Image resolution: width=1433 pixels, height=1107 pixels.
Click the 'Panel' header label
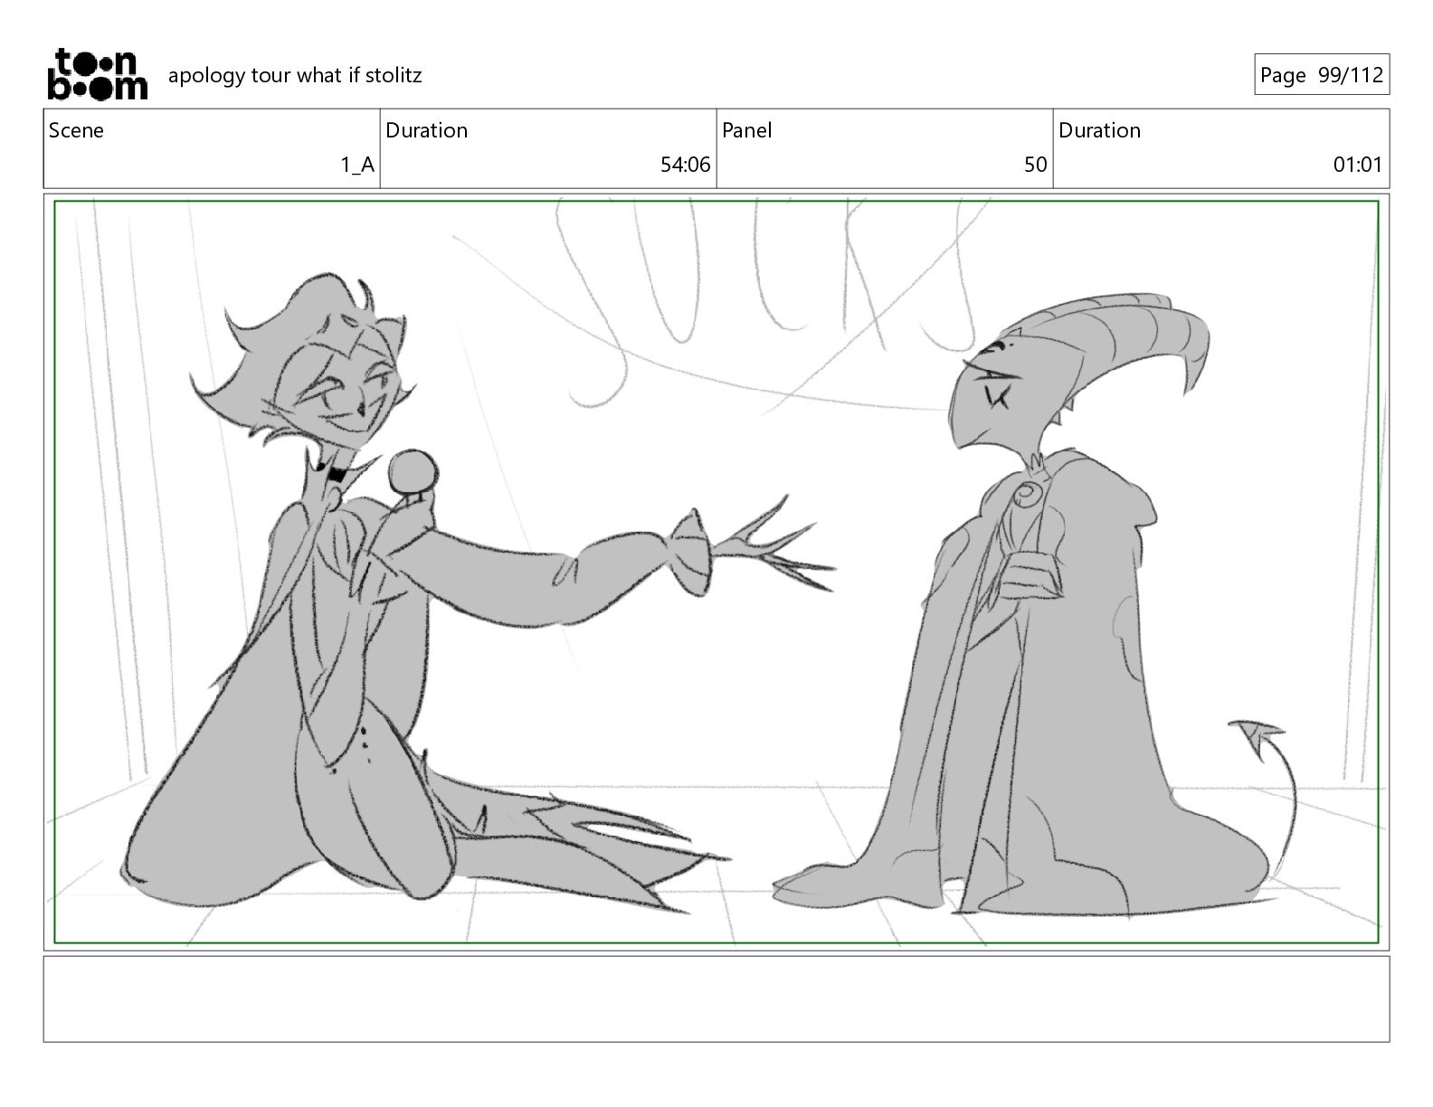747,130
